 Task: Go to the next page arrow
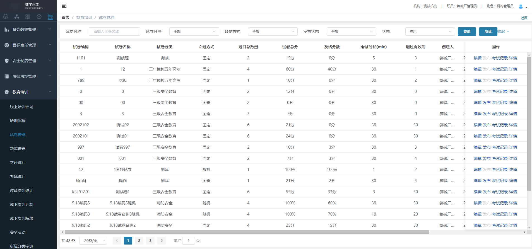(x=161, y=241)
